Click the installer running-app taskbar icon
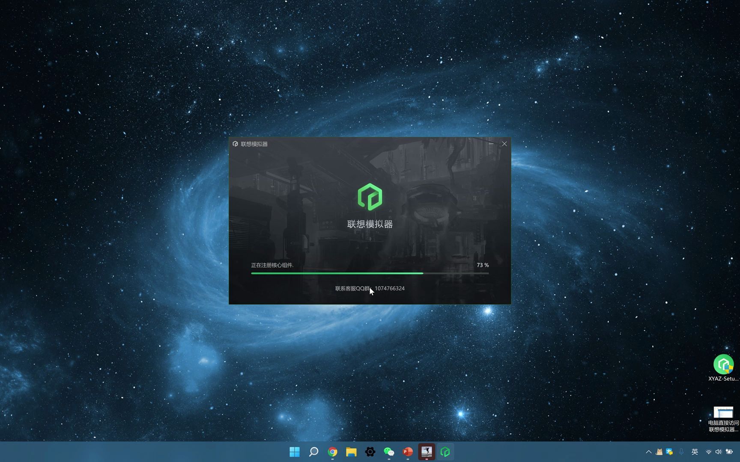Image resolution: width=740 pixels, height=462 pixels. point(427,452)
